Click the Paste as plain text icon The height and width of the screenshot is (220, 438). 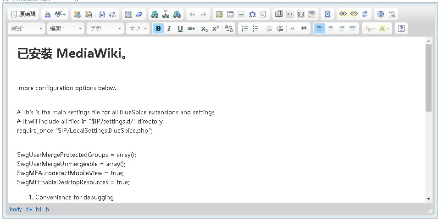[78, 14]
